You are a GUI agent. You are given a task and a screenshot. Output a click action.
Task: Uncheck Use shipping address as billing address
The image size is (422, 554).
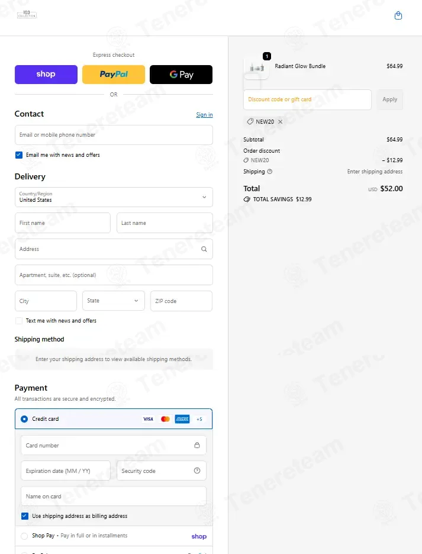[x=25, y=516]
